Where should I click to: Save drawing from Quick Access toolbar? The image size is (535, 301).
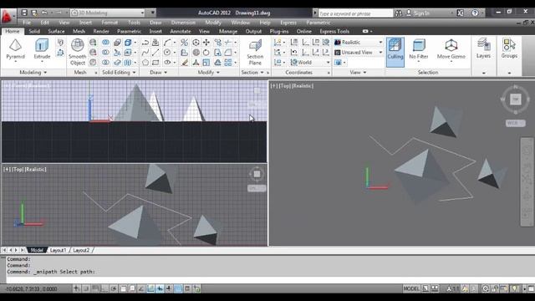(x=24, y=13)
